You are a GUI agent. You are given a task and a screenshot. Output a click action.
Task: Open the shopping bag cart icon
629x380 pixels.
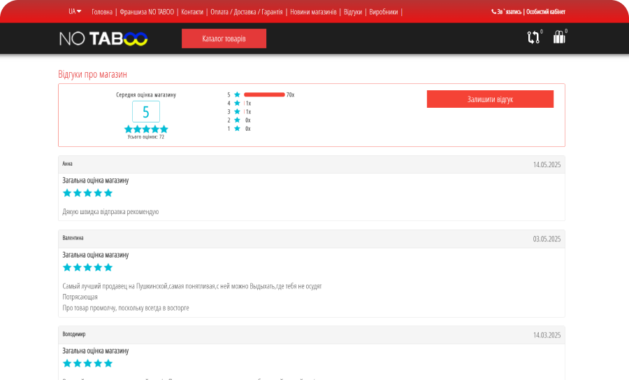(x=559, y=37)
